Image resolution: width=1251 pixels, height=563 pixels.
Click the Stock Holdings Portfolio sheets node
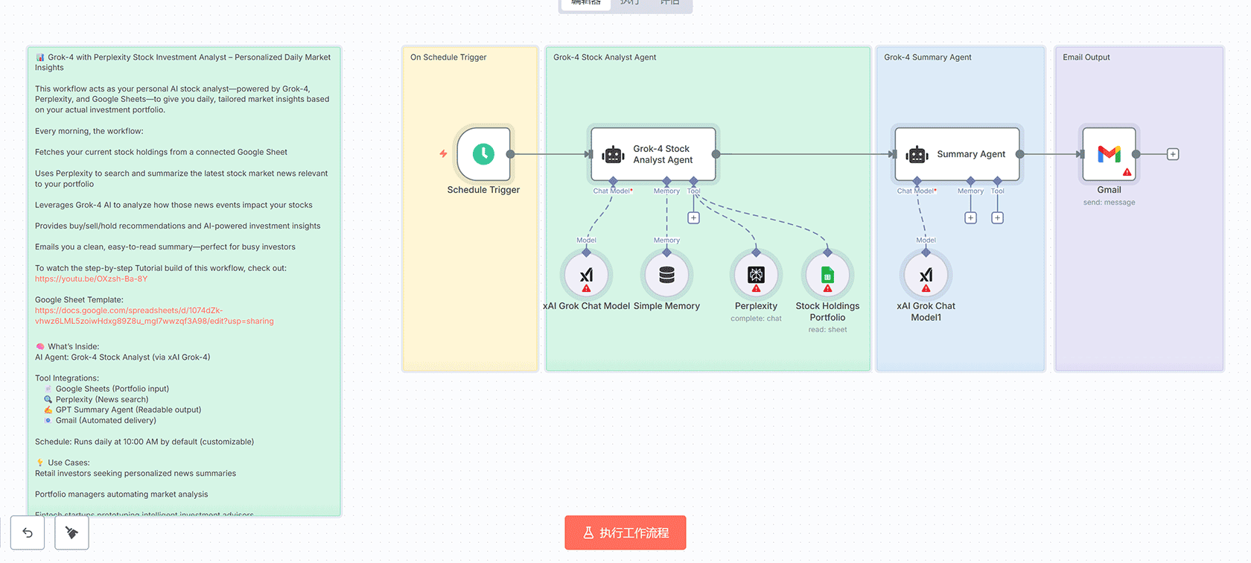[827, 276]
